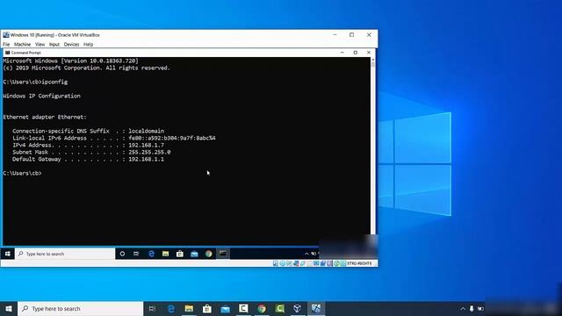Viewport: 562px width, 316px height.
Task: Click the host Windows Start button
Action: click(x=9, y=308)
